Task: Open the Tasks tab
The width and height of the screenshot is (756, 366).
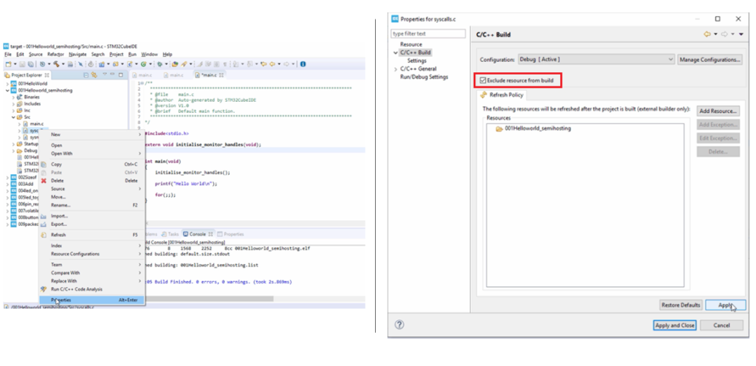Action: tap(171, 234)
